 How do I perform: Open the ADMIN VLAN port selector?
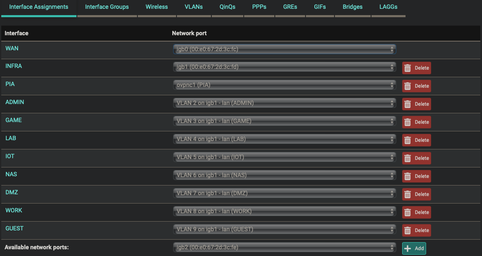click(x=284, y=103)
